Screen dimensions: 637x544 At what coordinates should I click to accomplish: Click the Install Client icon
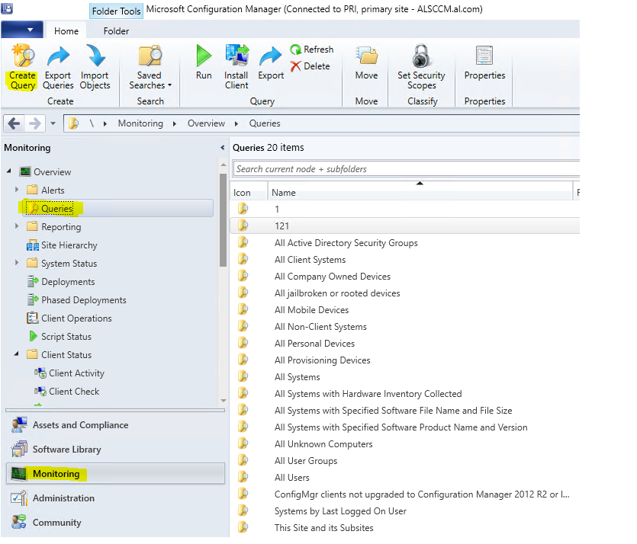(236, 67)
